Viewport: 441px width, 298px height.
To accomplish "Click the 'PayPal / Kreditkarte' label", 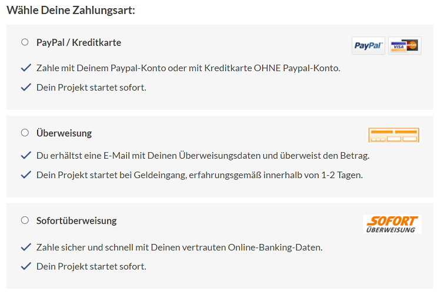I will (x=79, y=42).
